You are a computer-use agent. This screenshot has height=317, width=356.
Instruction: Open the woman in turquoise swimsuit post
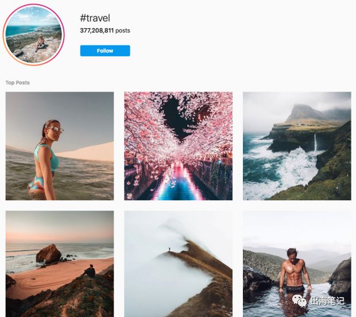point(60,146)
